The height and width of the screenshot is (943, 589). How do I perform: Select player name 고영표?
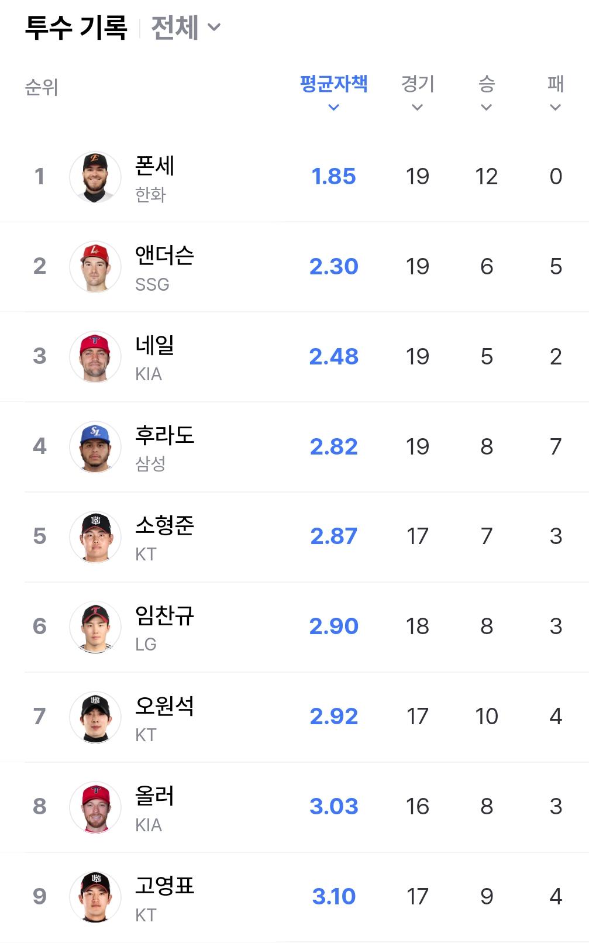[164, 886]
